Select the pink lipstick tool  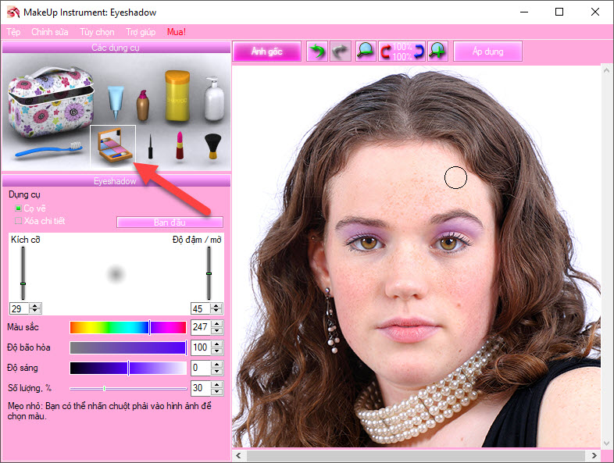point(180,145)
